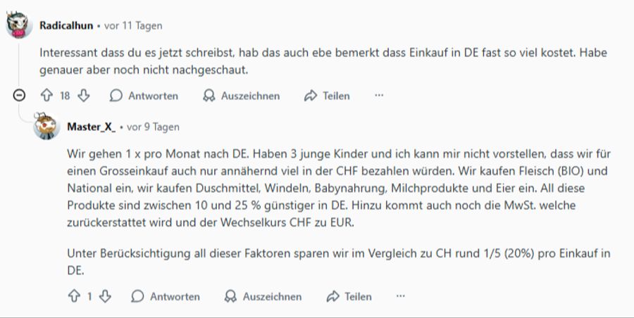Open Radicalhun's user profile link
The height and width of the screenshot is (318, 634).
pos(66,25)
